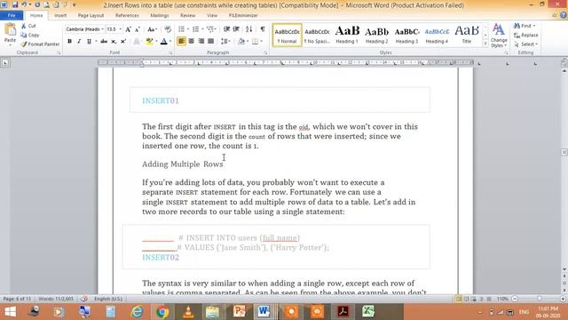This screenshot has width=568, height=320.
Task: Switch to Full Screen Reading view
Action: pos(466,299)
